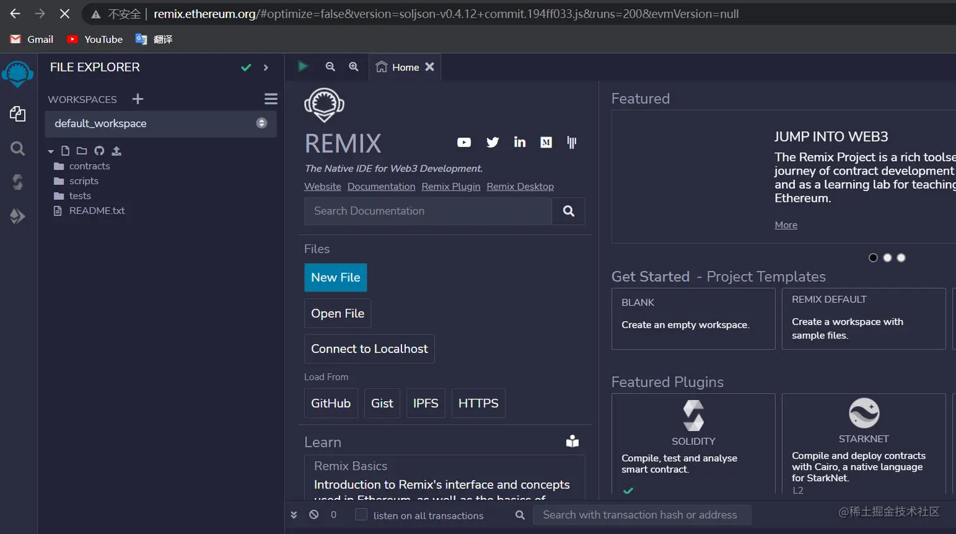Select the second featured carousel dot
This screenshot has height=534, width=956.
tap(887, 258)
